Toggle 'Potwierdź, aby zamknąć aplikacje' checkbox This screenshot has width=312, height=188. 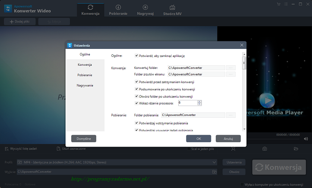pyautogui.click(x=136, y=56)
